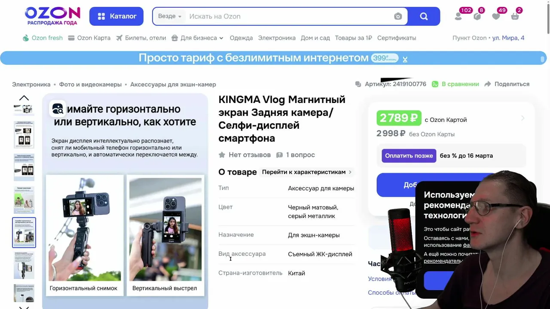Click visual search icon on product image

[x=58, y=109]
